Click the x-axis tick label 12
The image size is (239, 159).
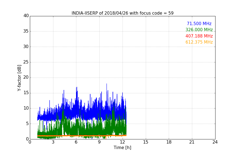123,142
